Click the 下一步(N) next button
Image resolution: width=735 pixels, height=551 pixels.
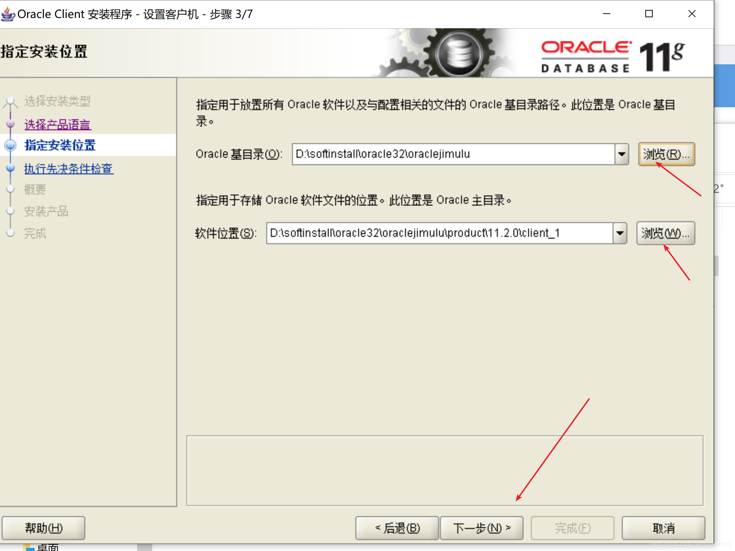tap(481, 528)
